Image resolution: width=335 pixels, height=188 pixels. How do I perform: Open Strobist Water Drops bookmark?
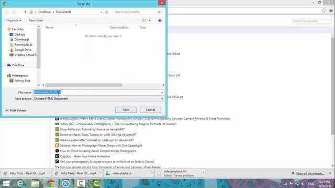coord(101,146)
